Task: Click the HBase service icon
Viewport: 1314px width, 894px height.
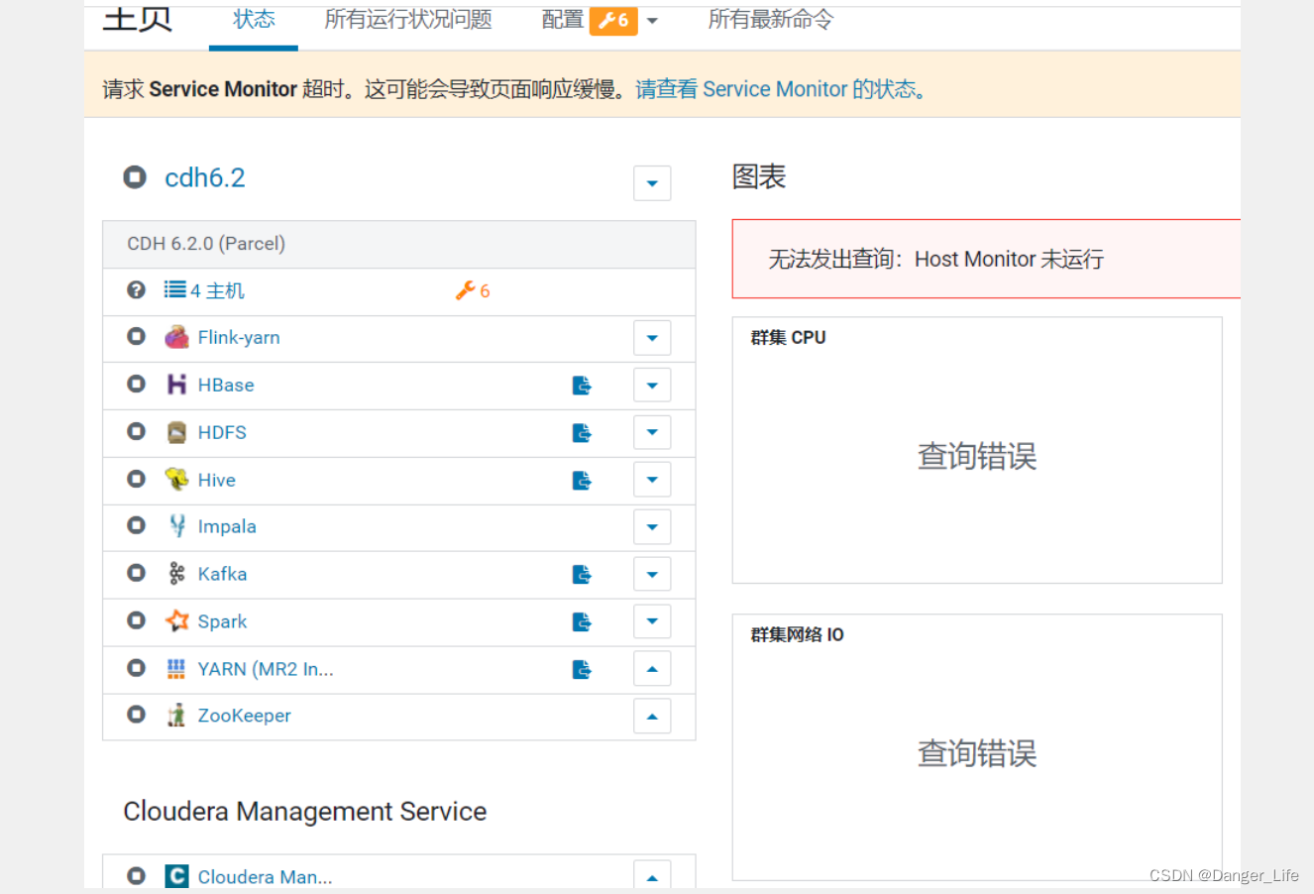Action: click(176, 385)
